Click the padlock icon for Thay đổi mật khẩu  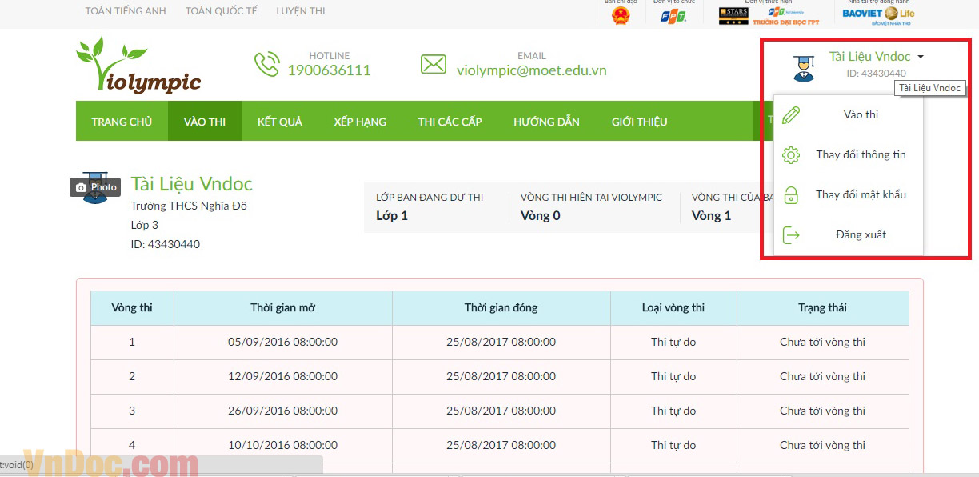tap(791, 195)
